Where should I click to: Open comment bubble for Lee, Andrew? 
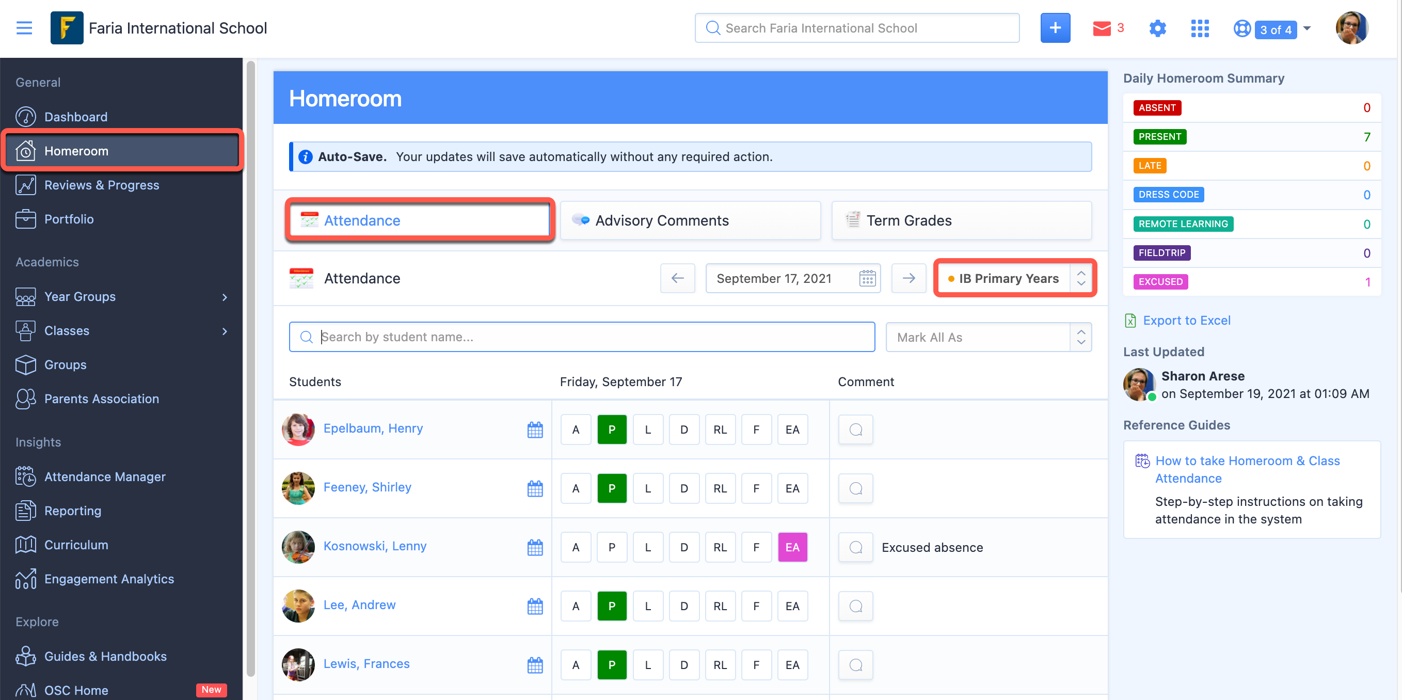point(855,606)
